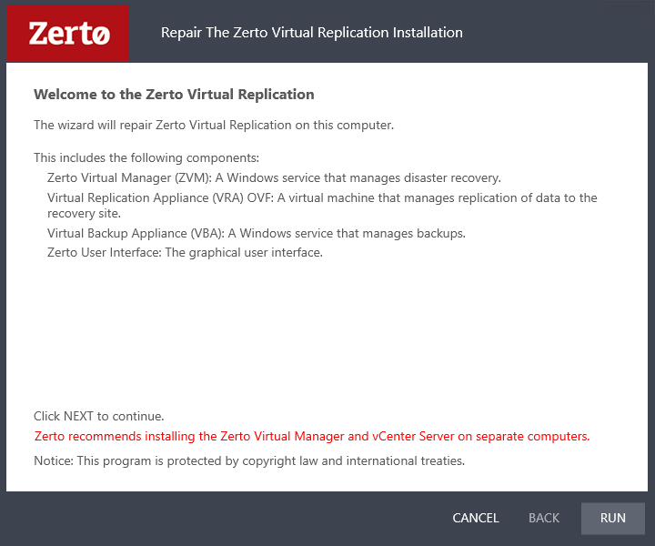
Task: Click the CANCEL button
Action: pos(476,518)
